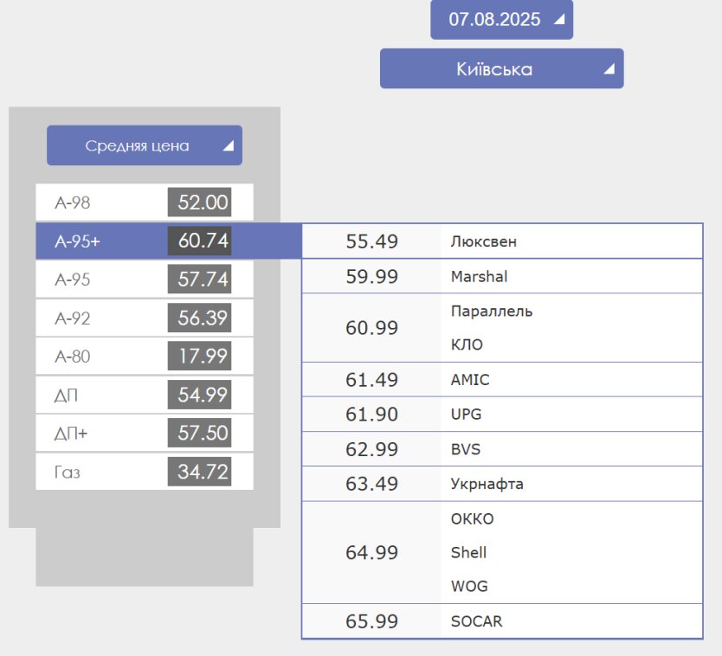Click the 17.99 average price value
The width and height of the screenshot is (722, 656).
click(x=199, y=356)
